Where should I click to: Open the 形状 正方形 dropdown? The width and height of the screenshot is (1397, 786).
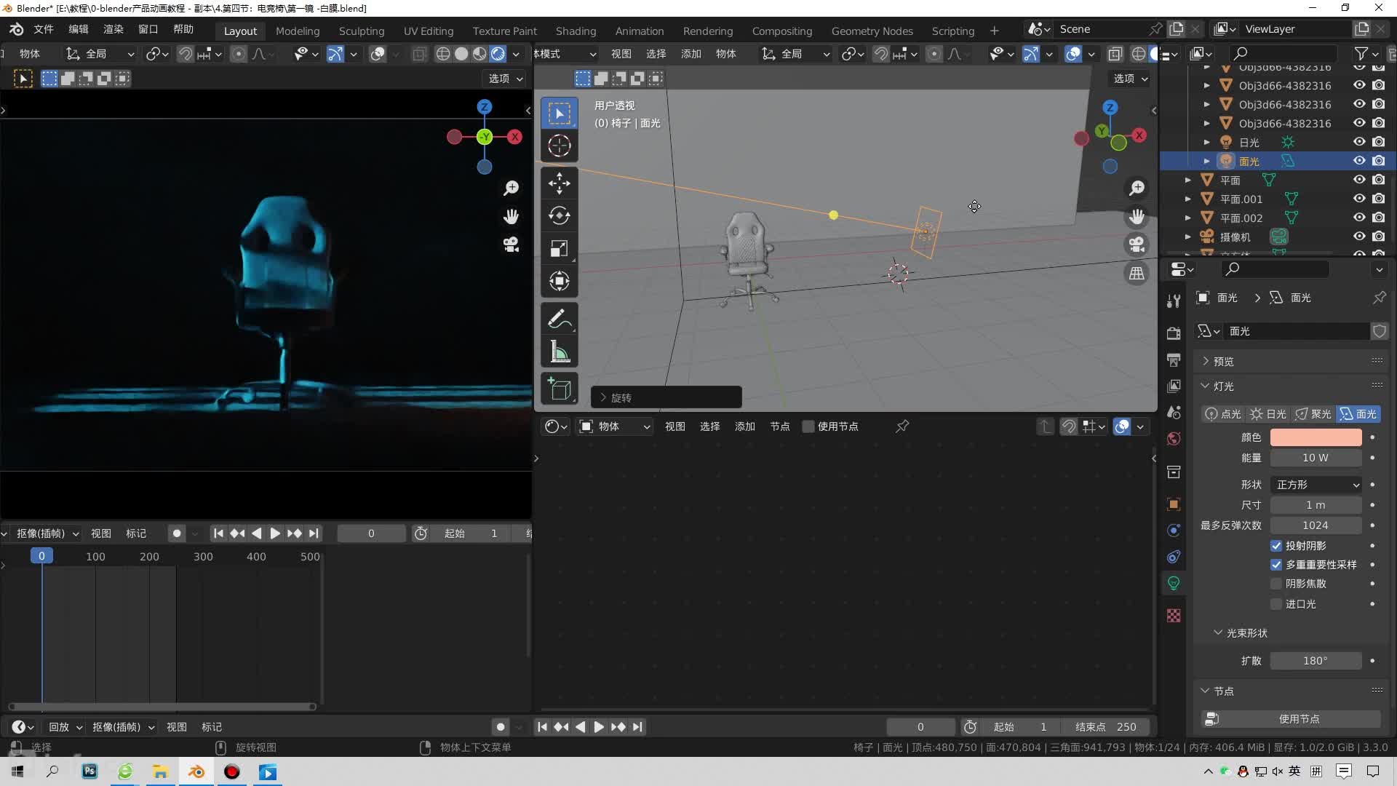coord(1316,485)
